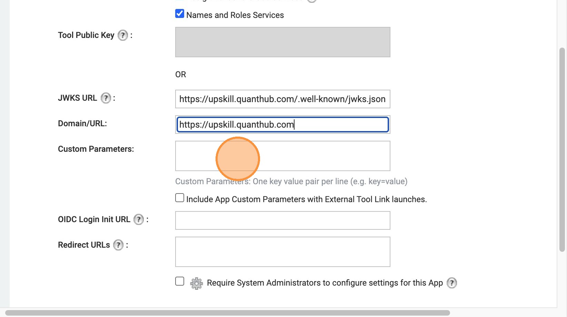Click the vertical page scrollbar

pos(562,150)
